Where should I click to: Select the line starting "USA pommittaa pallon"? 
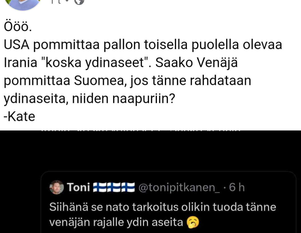(143, 45)
